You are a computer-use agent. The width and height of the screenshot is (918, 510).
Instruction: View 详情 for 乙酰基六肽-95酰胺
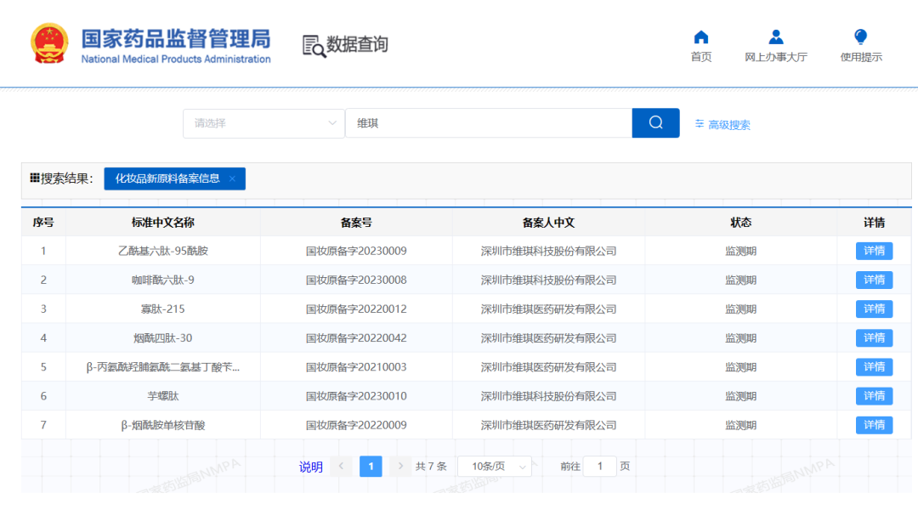point(874,251)
